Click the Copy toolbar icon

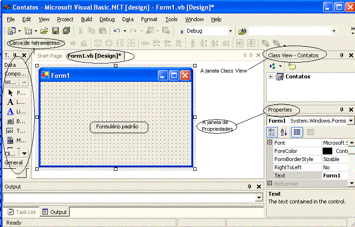coord(91,31)
